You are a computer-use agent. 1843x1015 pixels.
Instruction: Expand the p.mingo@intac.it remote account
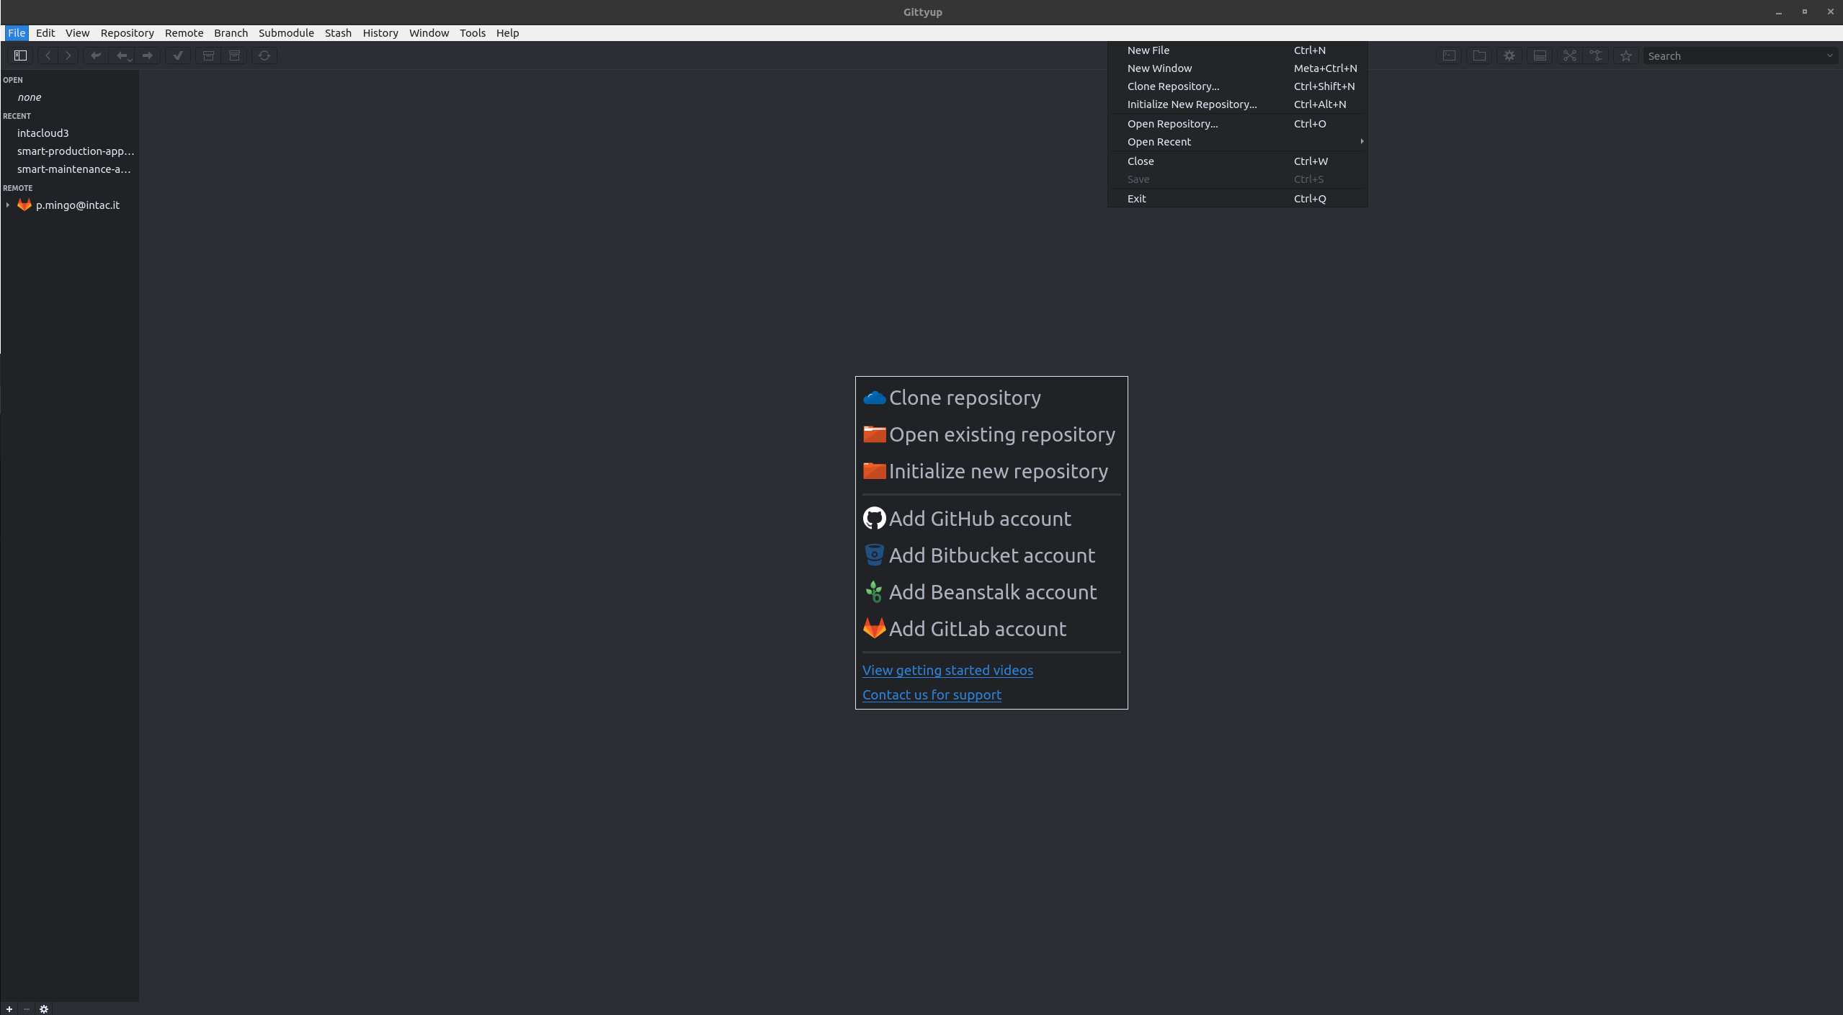(x=8, y=205)
